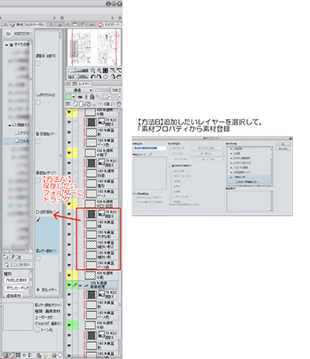Toggle the lock layer icon
The width and height of the screenshot is (310, 359).
pos(92,97)
